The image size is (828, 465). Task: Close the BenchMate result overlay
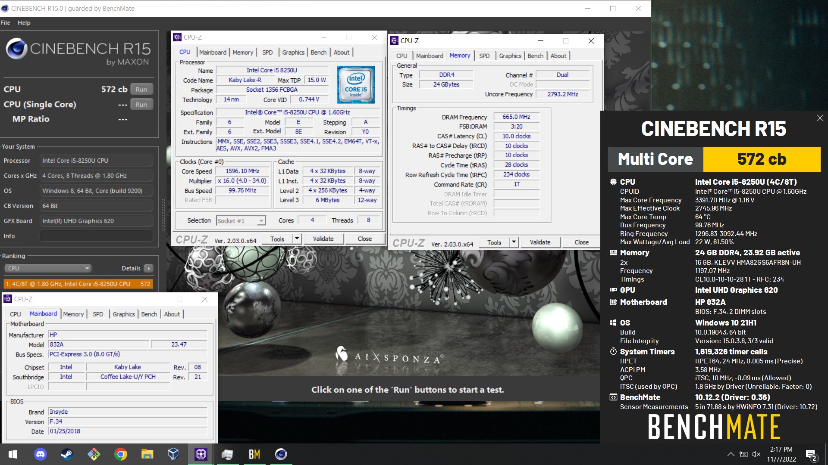(820, 118)
